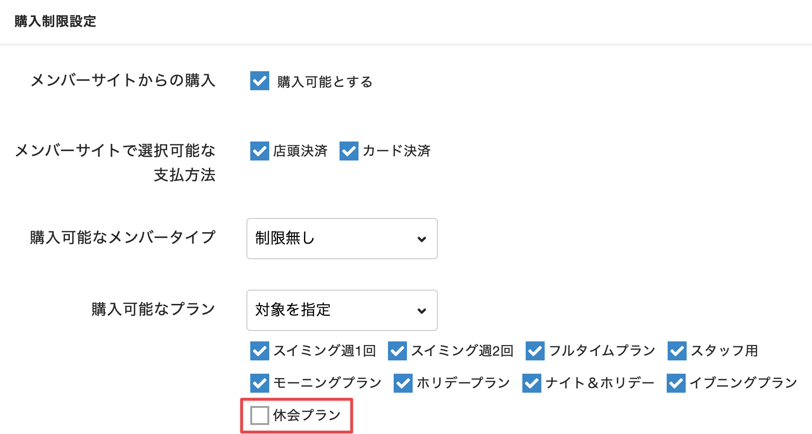
Task: Uncheck スイミング週1回 plan
Action: tap(259, 351)
